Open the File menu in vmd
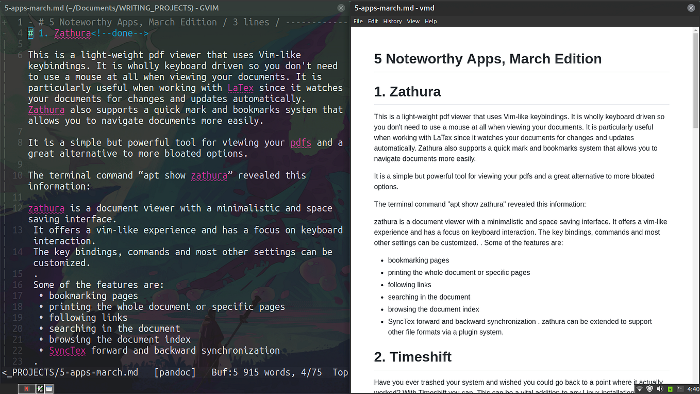 coord(358,21)
